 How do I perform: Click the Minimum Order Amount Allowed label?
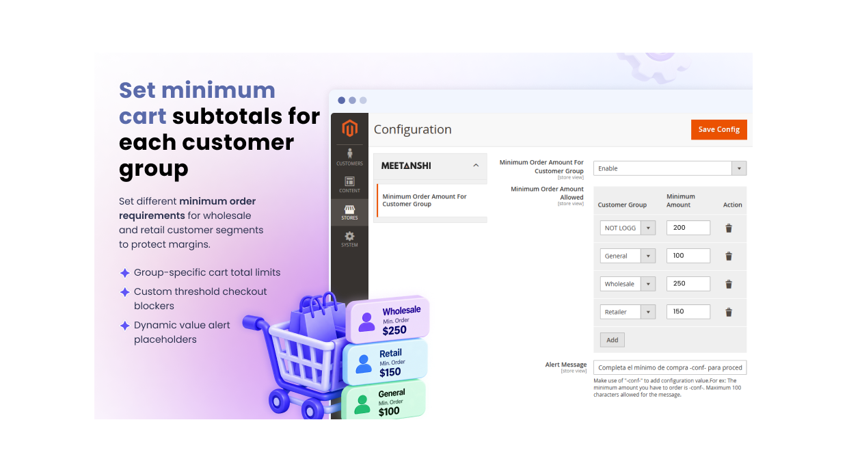pyautogui.click(x=547, y=193)
